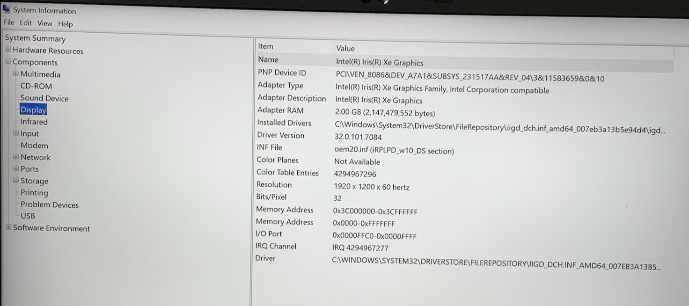Image resolution: width=689 pixels, height=306 pixels.
Task: Expand the Software Environment node
Action: [x=8, y=227]
